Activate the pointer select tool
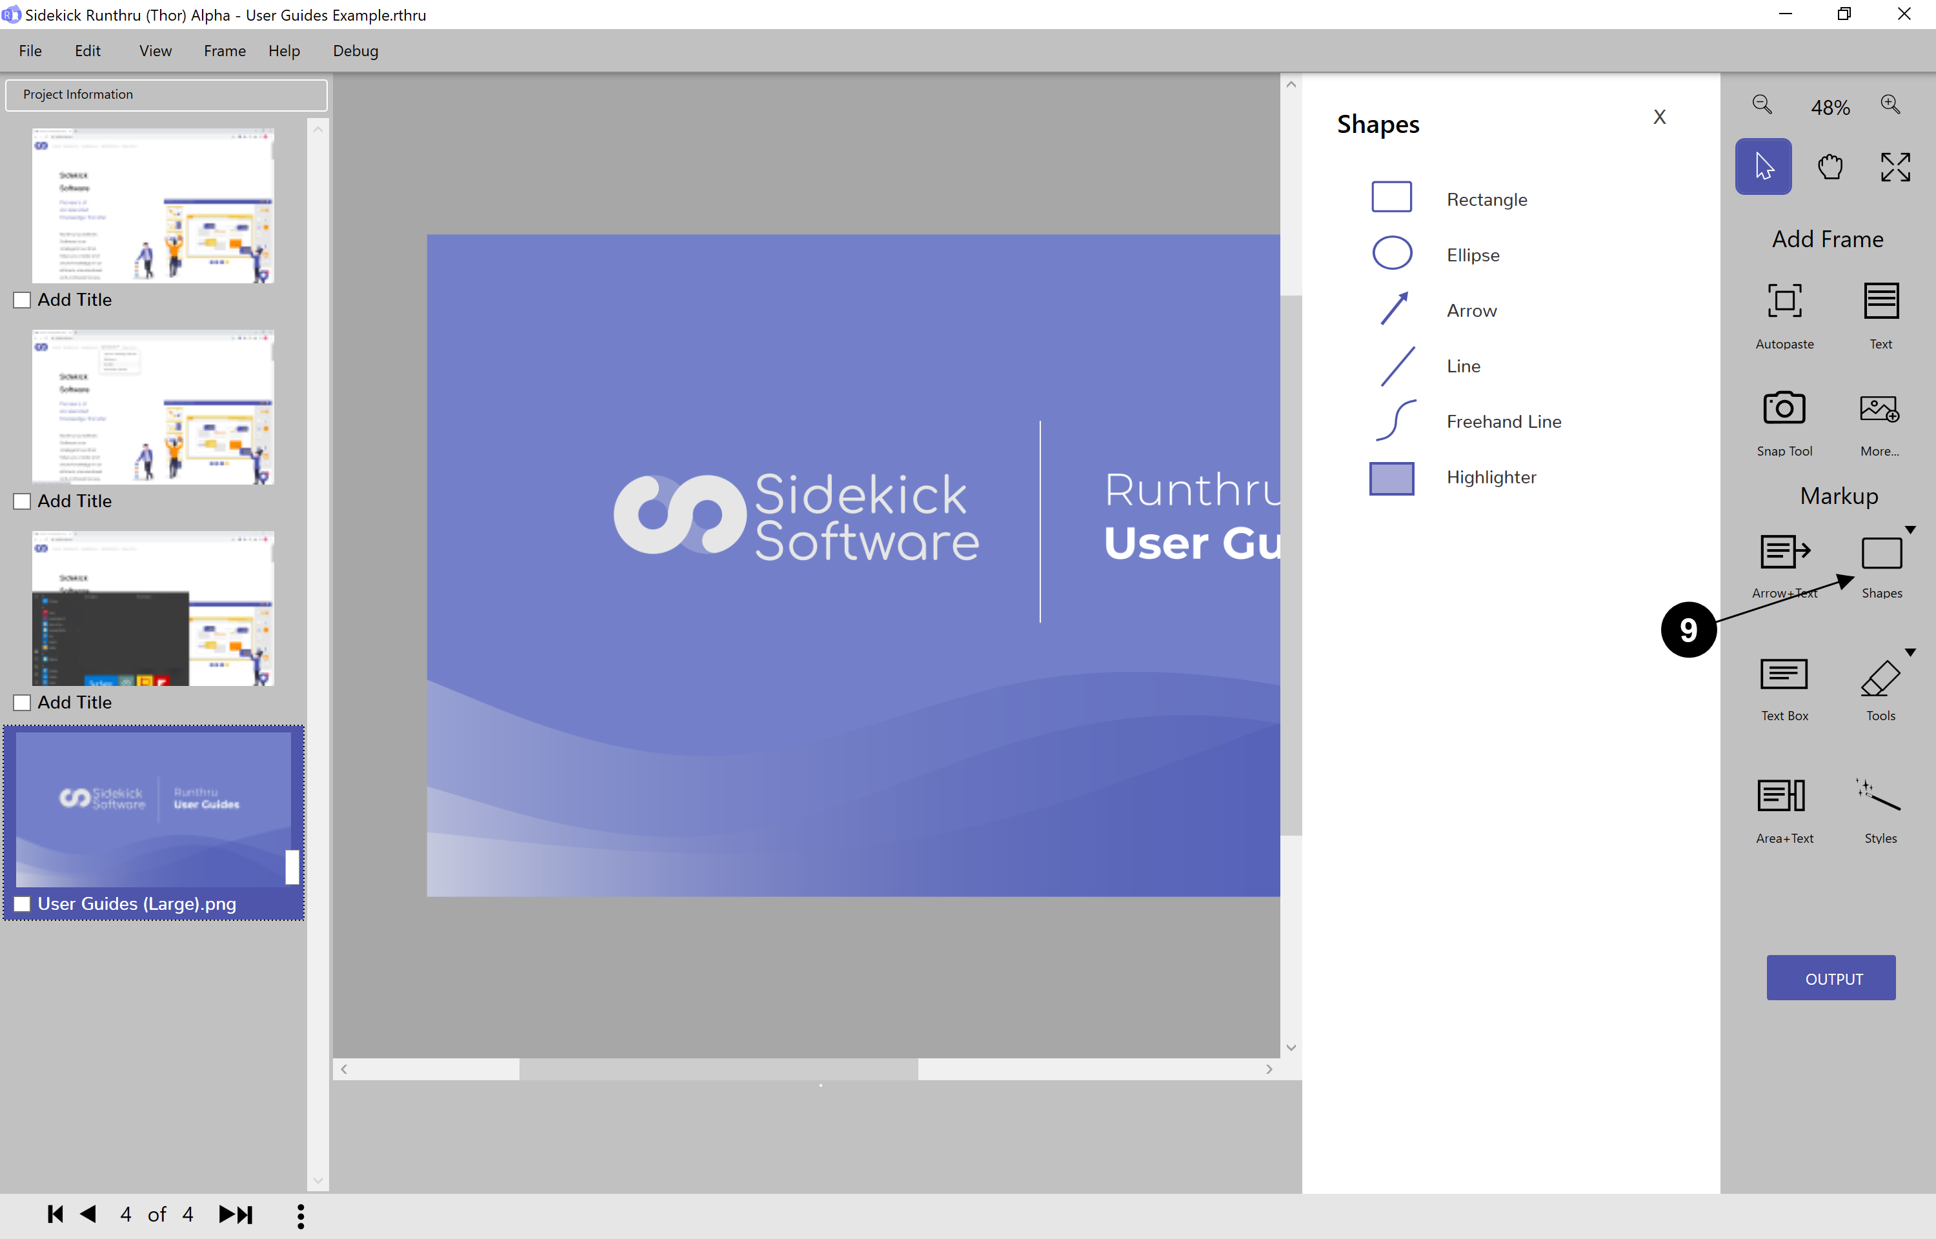The width and height of the screenshot is (1936, 1239). (1763, 166)
